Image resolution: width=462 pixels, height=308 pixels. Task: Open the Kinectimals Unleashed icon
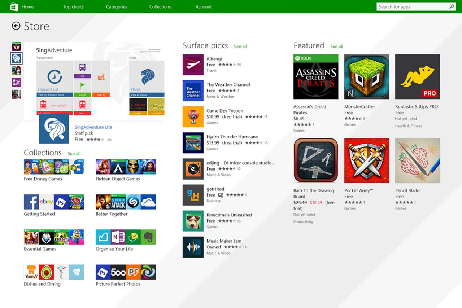(x=193, y=221)
